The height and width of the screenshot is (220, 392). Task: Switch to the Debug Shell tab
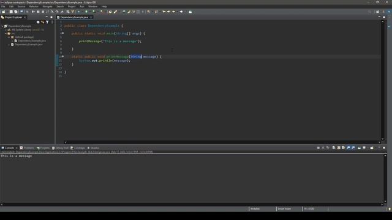[60, 148]
